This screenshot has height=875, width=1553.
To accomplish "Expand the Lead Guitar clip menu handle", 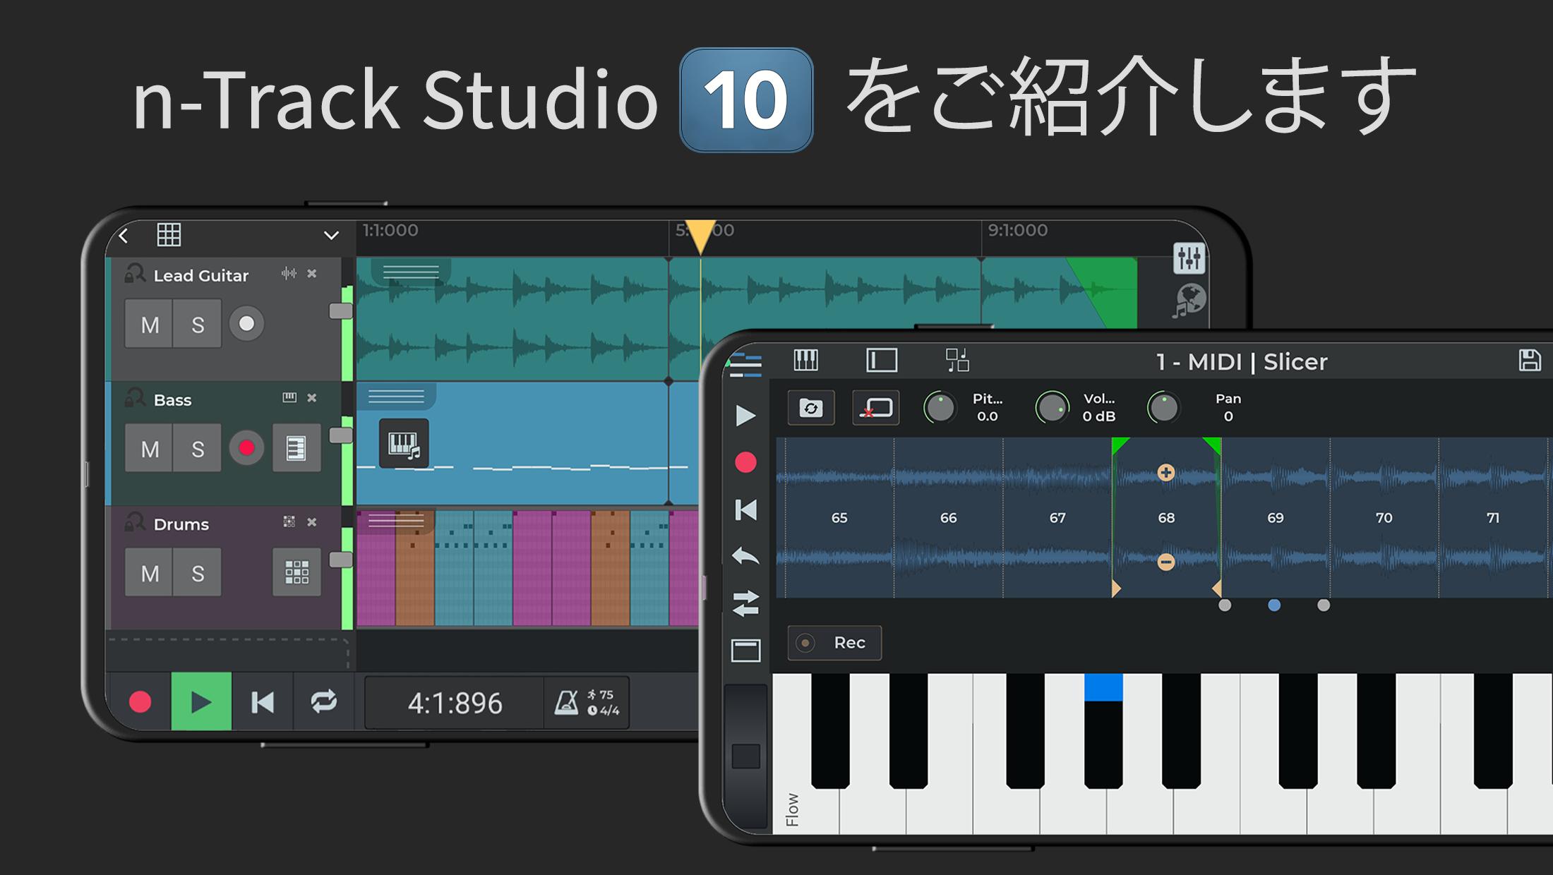I will pos(411,271).
